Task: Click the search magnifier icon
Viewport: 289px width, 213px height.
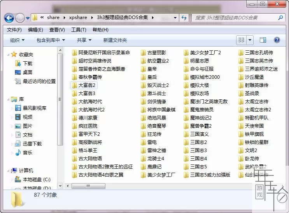Action: click(280, 17)
